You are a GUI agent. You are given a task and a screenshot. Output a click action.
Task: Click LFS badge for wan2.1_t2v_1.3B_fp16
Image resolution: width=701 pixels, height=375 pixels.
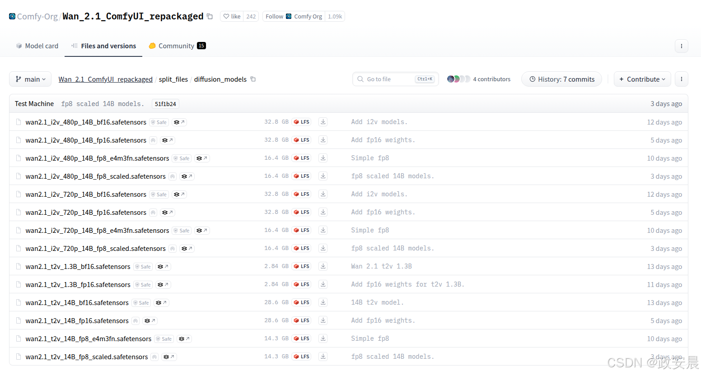(301, 284)
